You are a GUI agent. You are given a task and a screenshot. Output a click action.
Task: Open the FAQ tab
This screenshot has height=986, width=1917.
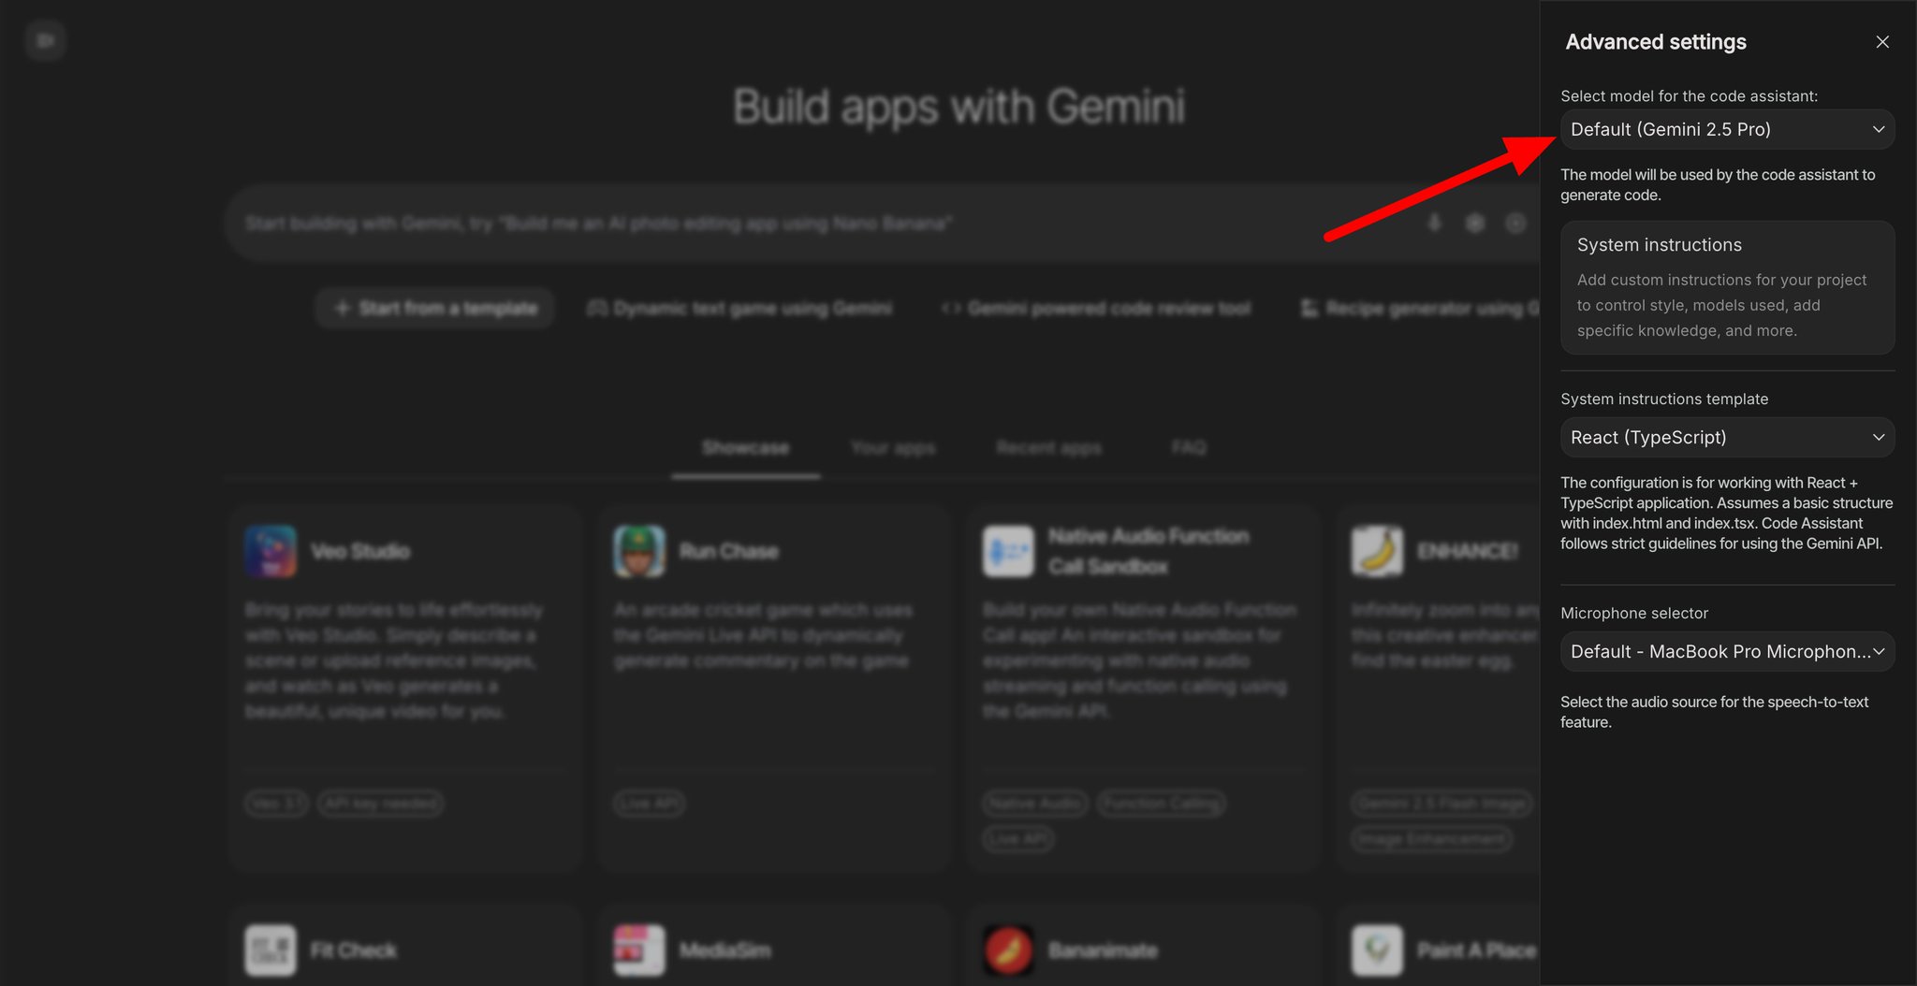[1189, 448]
